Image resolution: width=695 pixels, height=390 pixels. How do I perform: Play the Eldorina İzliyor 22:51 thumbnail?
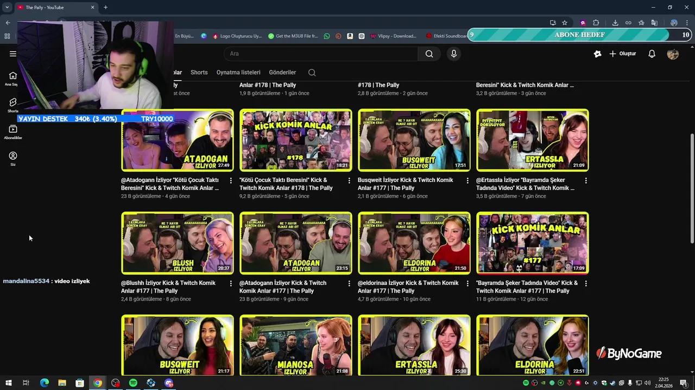point(533,345)
